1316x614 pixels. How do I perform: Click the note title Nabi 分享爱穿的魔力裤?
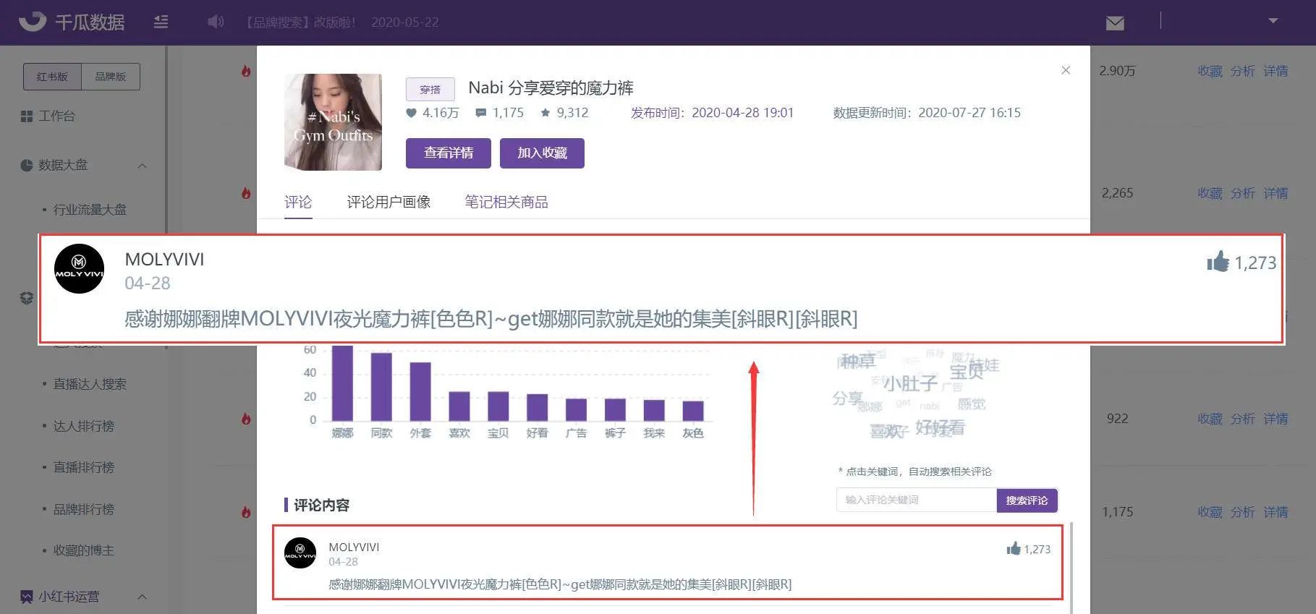click(551, 88)
